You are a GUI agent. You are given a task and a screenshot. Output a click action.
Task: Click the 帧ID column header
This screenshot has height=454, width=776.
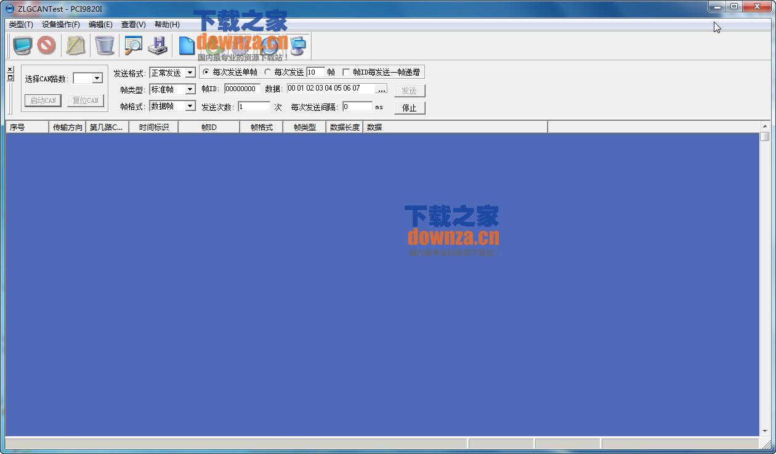[x=209, y=128]
